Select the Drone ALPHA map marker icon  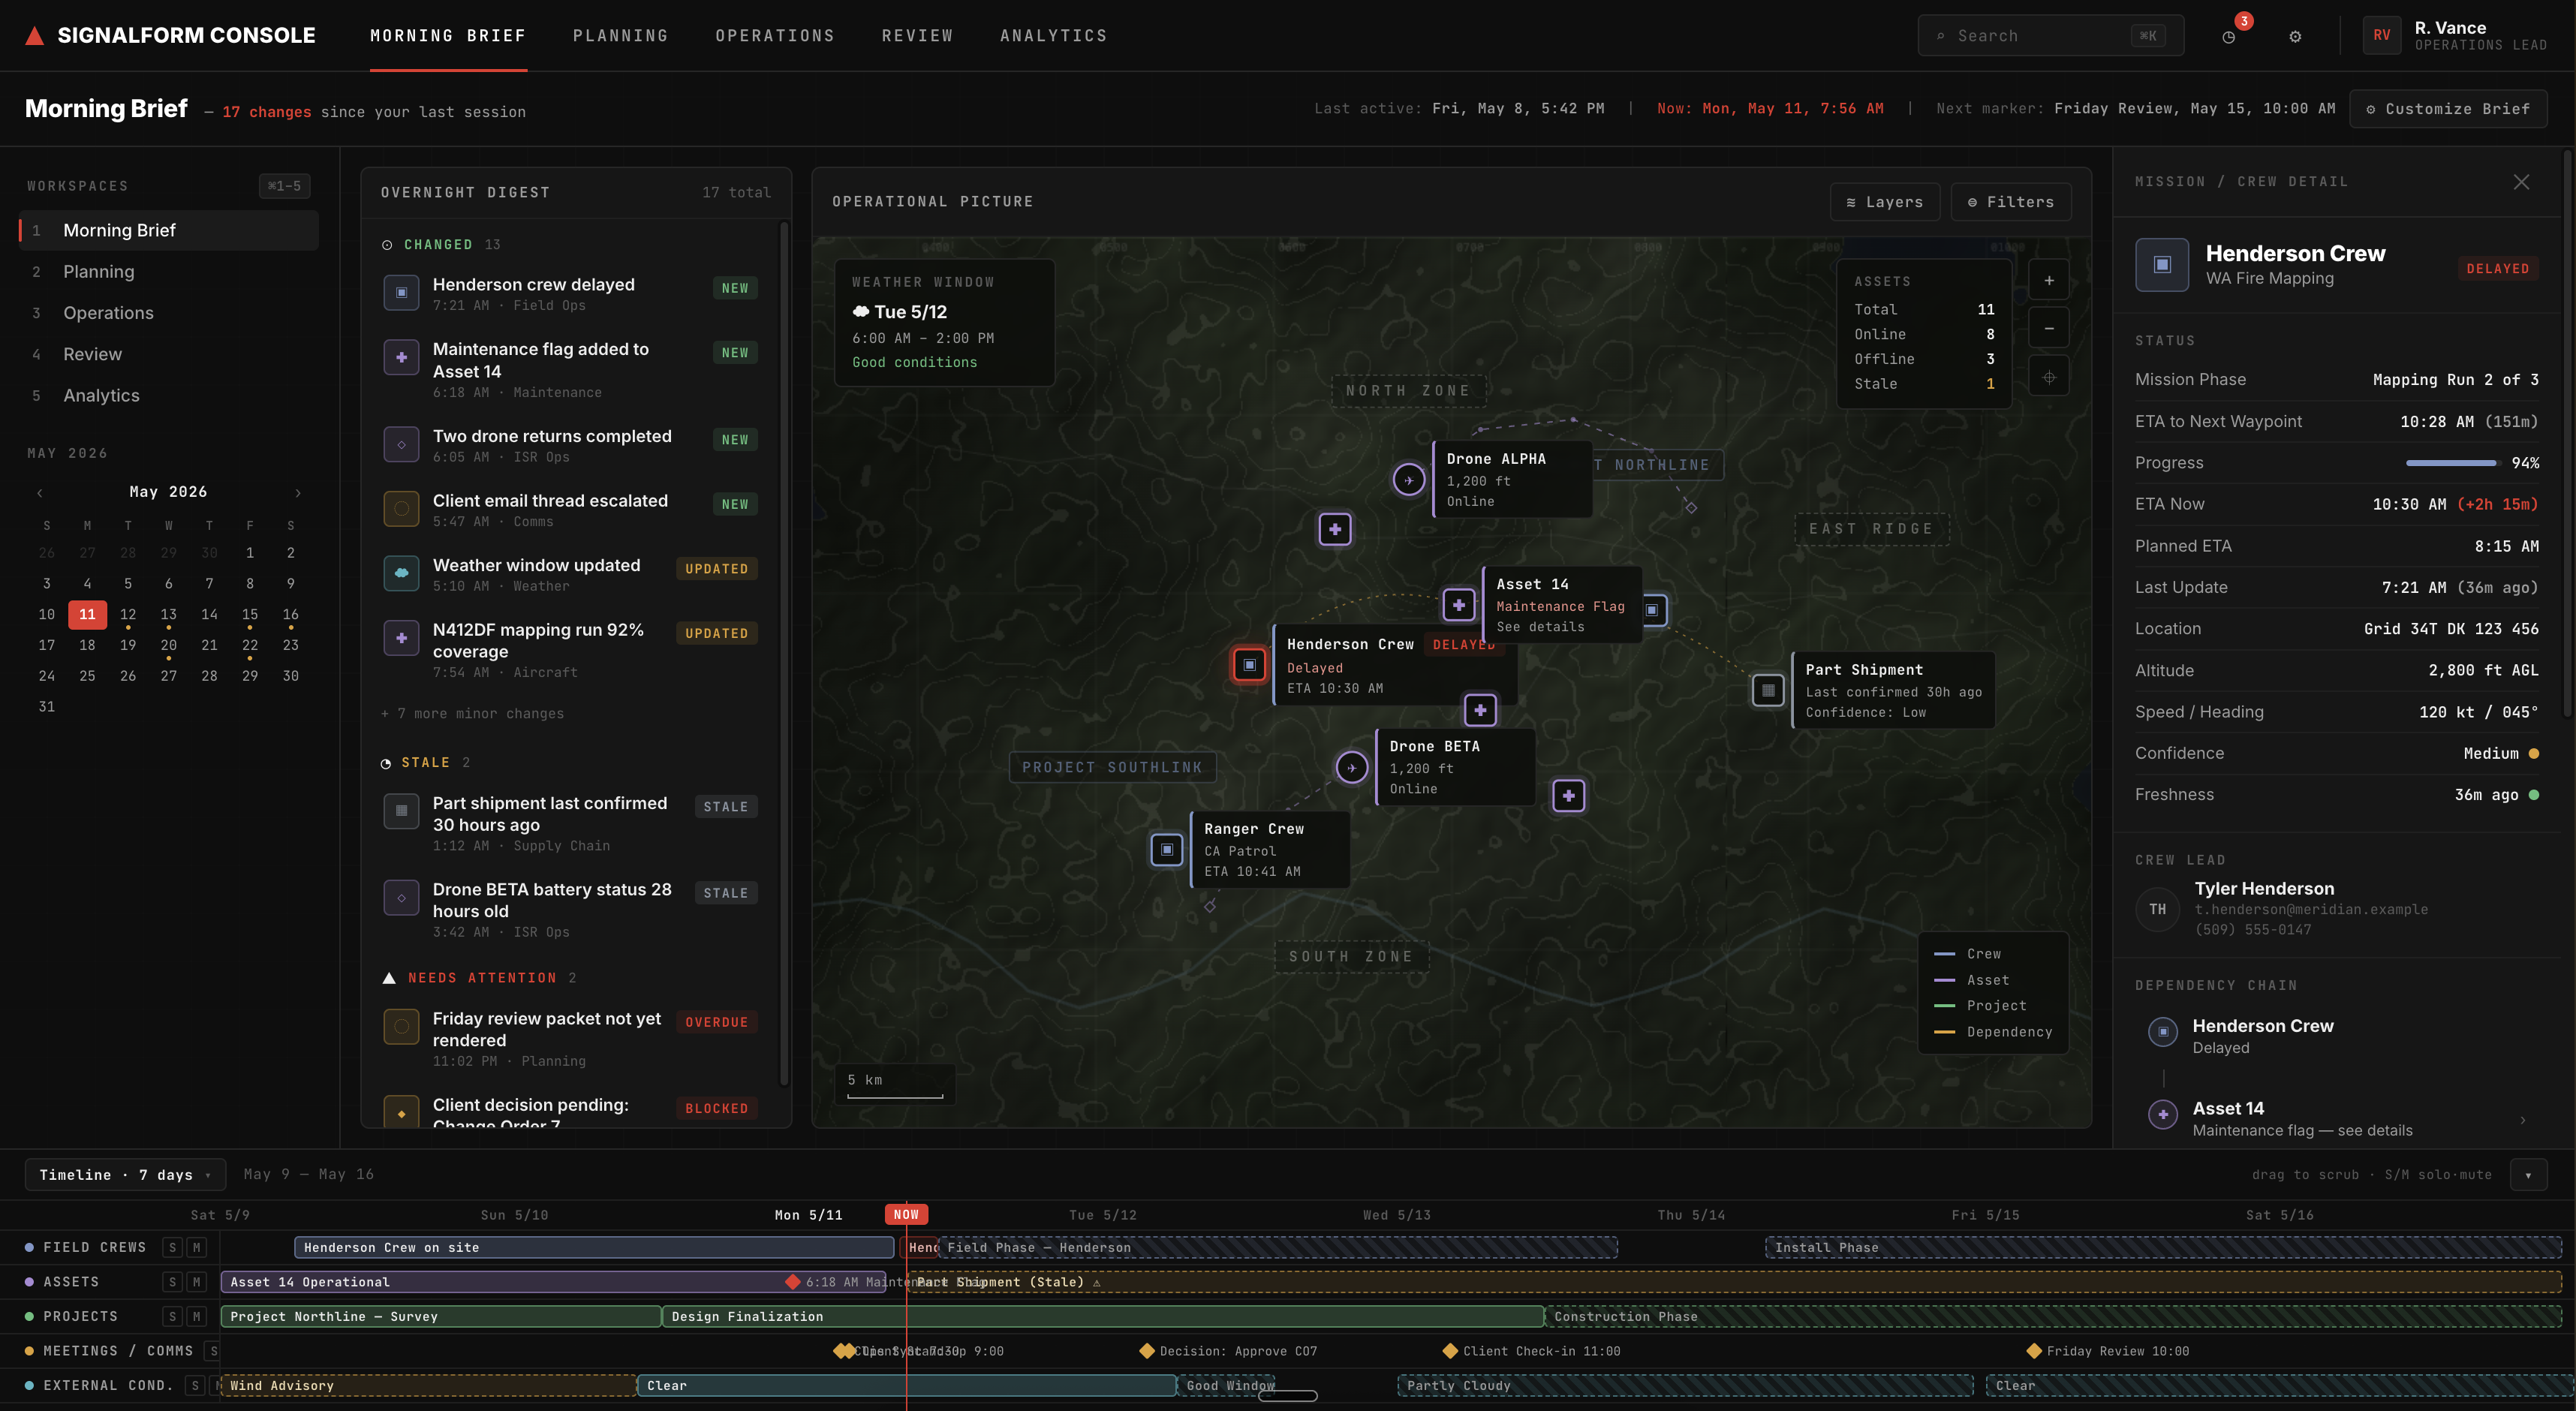(x=1408, y=480)
